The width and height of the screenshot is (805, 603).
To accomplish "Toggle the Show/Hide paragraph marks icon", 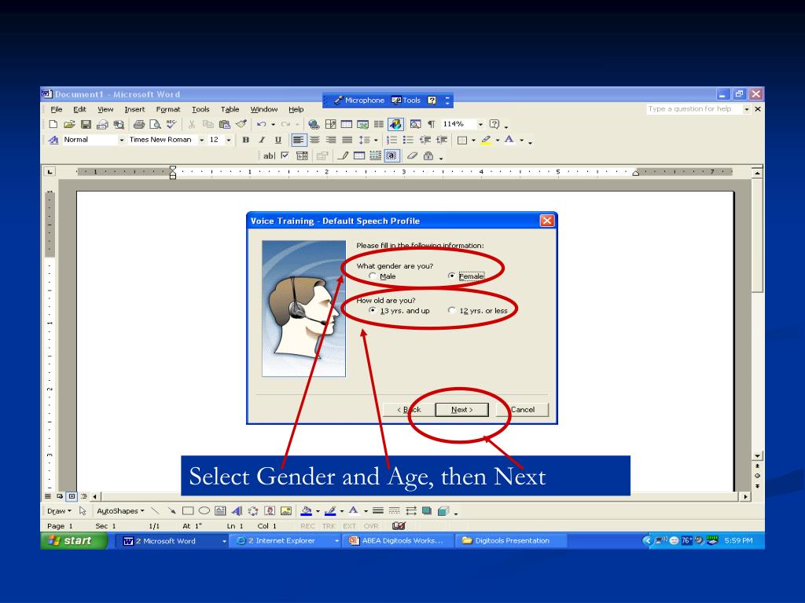I will click(x=432, y=124).
